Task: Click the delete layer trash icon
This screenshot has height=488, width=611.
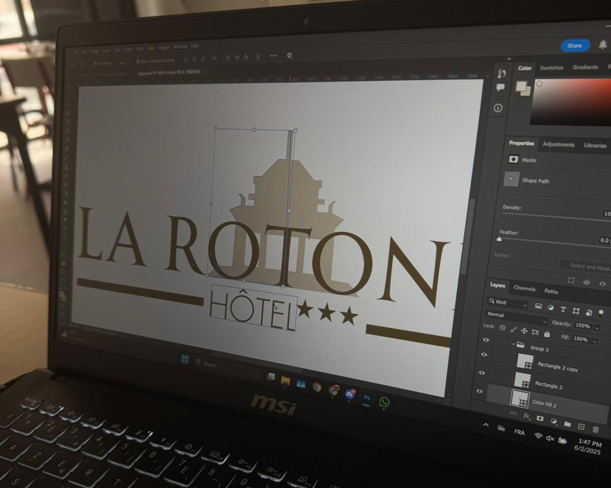Action: [x=595, y=429]
